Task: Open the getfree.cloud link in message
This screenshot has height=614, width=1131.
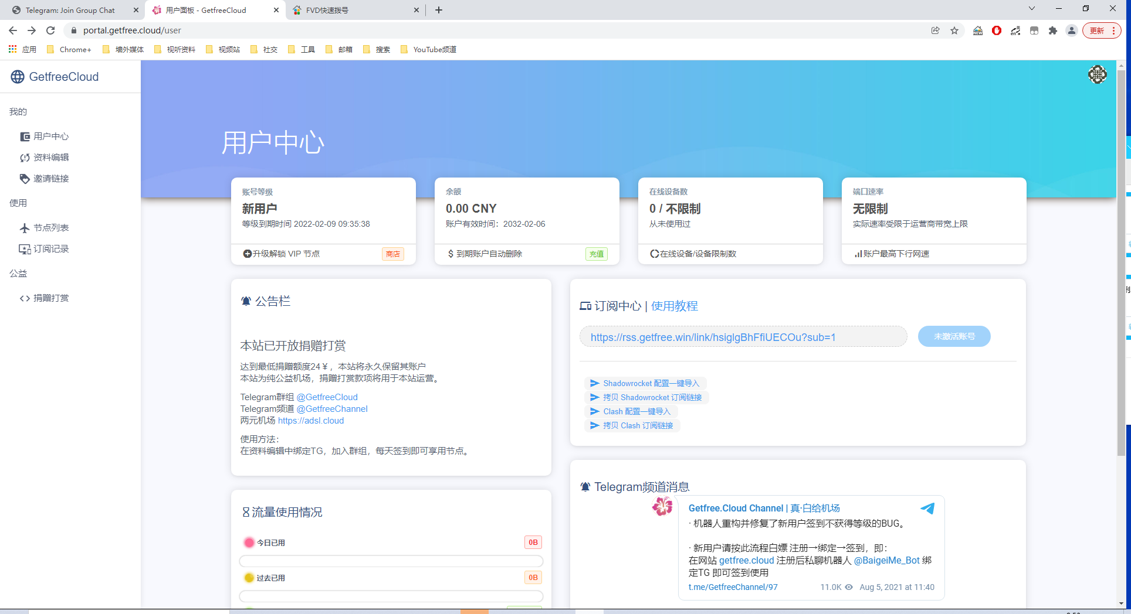Action: pyautogui.click(x=746, y=560)
